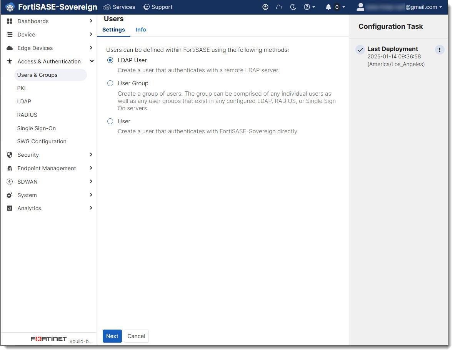Image resolution: width=455 pixels, height=353 pixels.
Task: Open the notifications bell
Action: point(328,7)
